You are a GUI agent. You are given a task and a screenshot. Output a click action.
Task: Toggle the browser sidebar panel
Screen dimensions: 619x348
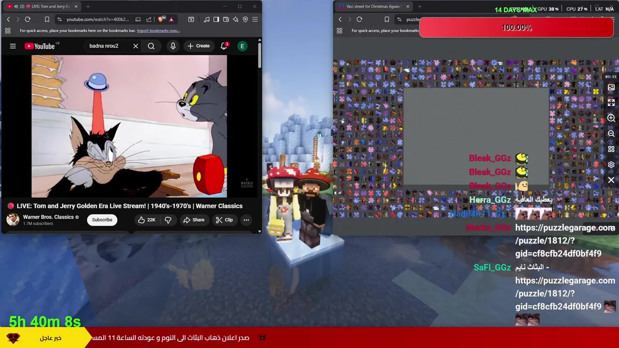tap(216, 19)
